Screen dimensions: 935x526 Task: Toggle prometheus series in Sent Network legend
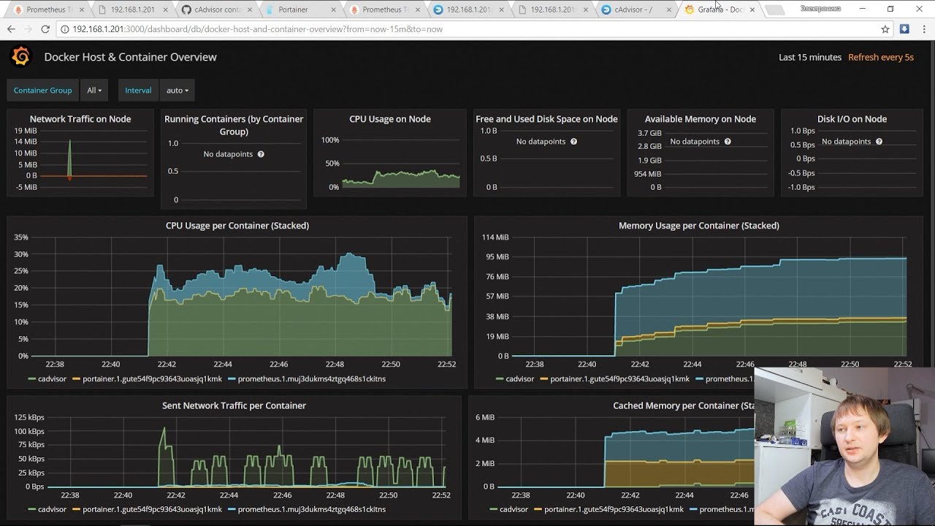coord(312,509)
